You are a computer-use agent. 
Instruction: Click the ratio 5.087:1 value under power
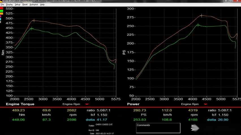[x=225, y=110]
